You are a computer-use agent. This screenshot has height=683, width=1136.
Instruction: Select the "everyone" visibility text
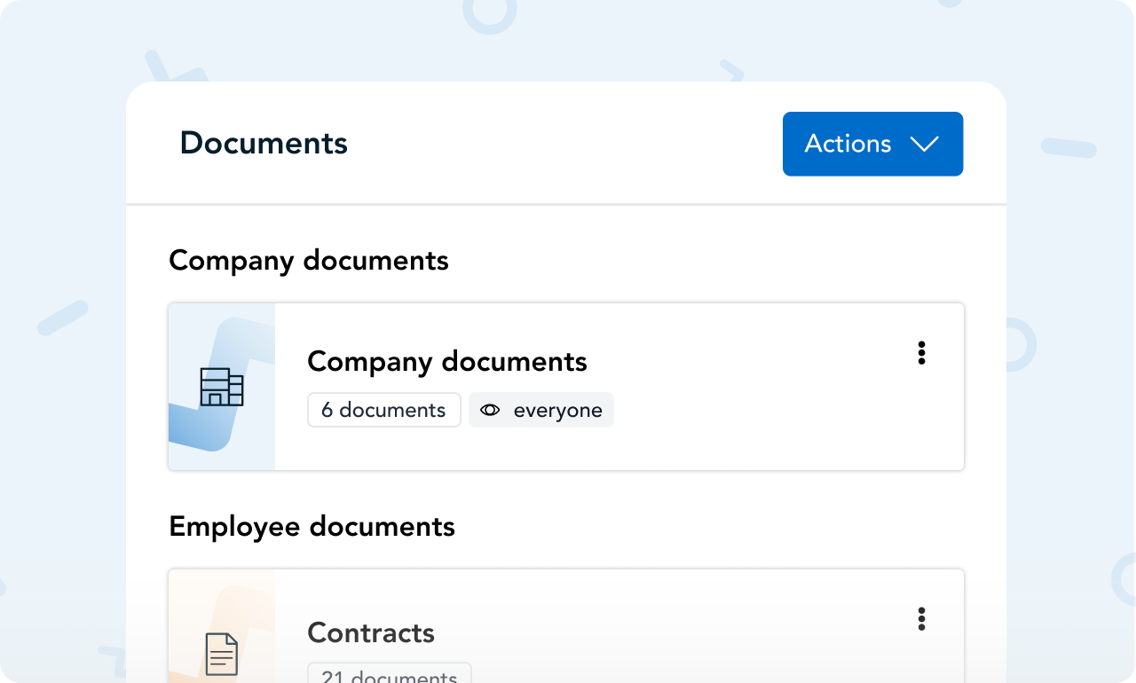coord(557,410)
